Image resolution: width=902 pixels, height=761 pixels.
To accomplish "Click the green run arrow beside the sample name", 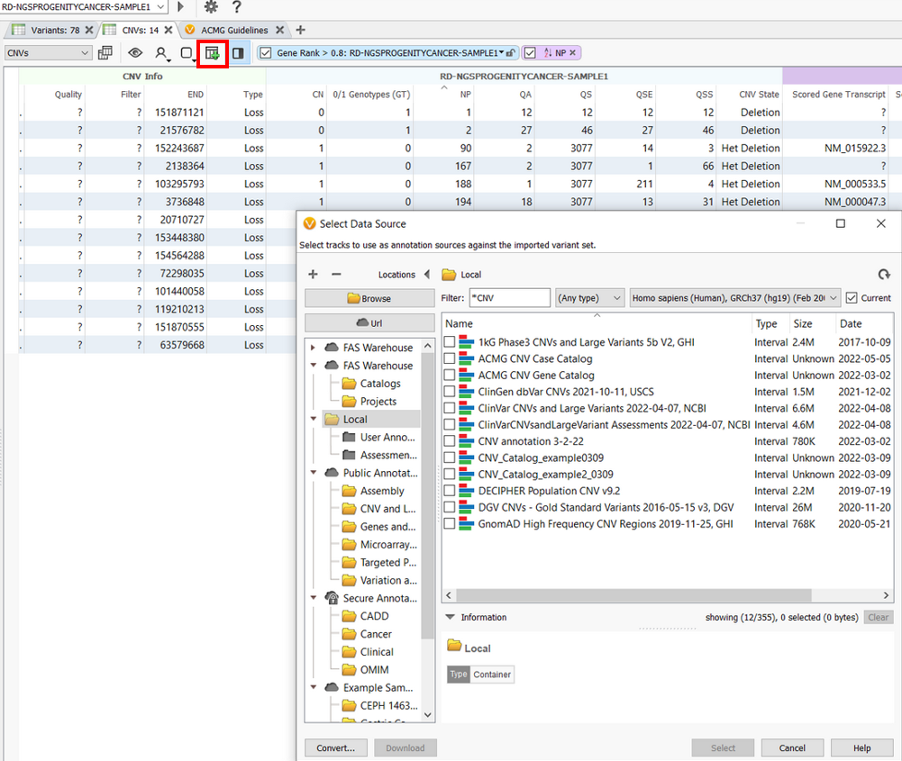I will pyautogui.click(x=179, y=7).
